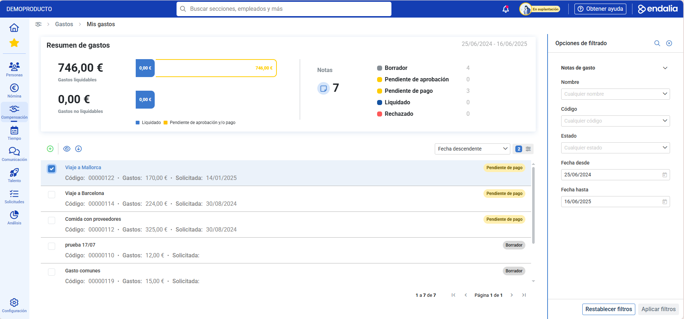
Task: Click Obtener ayuda button
Action: [x=600, y=9]
